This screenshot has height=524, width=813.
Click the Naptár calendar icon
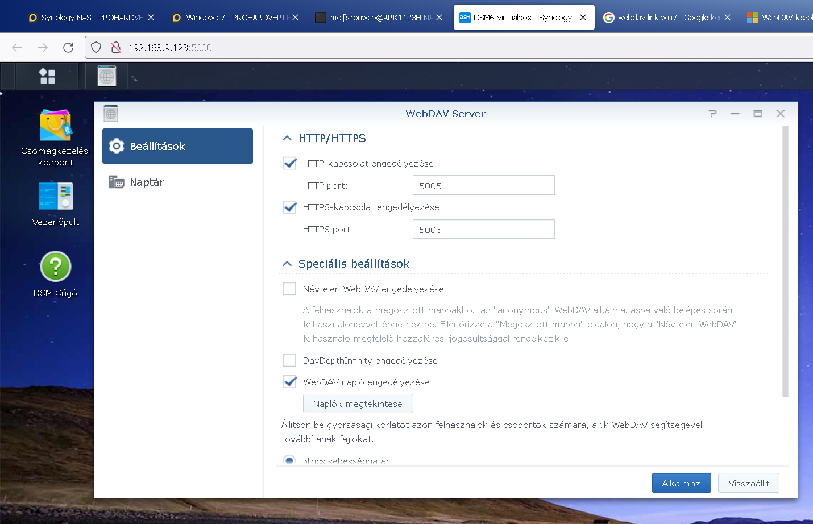coord(117,182)
